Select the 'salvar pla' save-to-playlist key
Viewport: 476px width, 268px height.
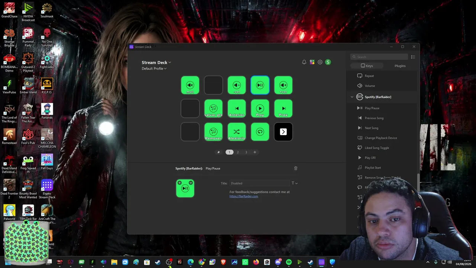[x=213, y=109]
